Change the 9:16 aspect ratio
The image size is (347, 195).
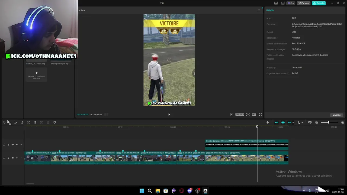[254, 115]
